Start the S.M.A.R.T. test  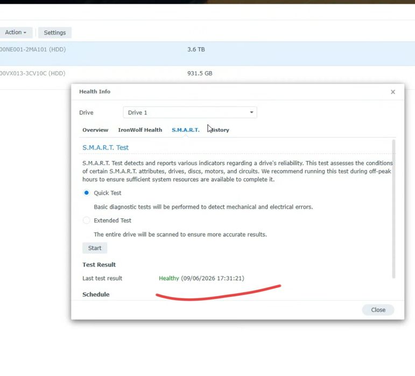(95, 248)
